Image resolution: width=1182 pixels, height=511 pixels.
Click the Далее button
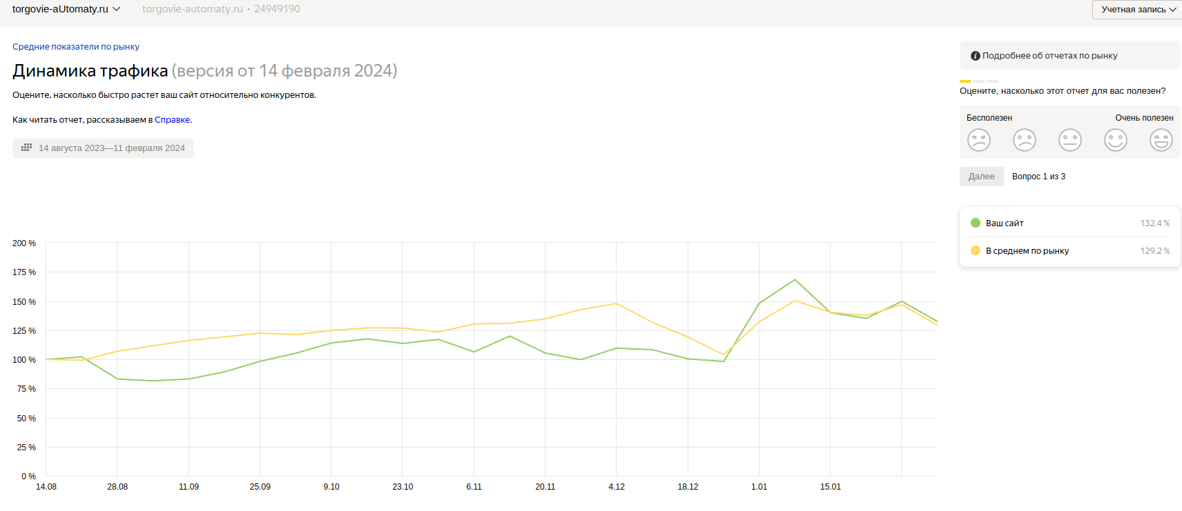(x=981, y=177)
